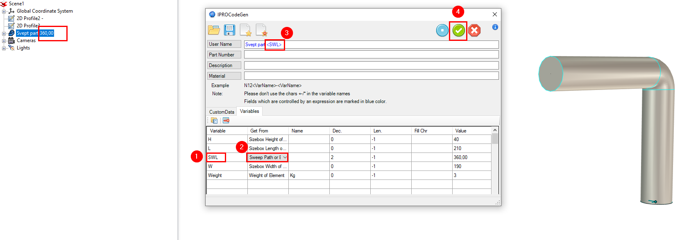Image resolution: width=682 pixels, height=240 pixels.
Task: Click the 'Weight of Element' cell
Action: coord(268,175)
